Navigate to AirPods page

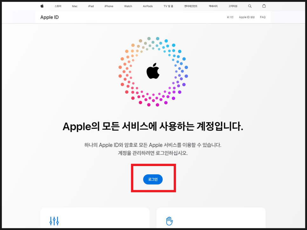click(x=148, y=6)
